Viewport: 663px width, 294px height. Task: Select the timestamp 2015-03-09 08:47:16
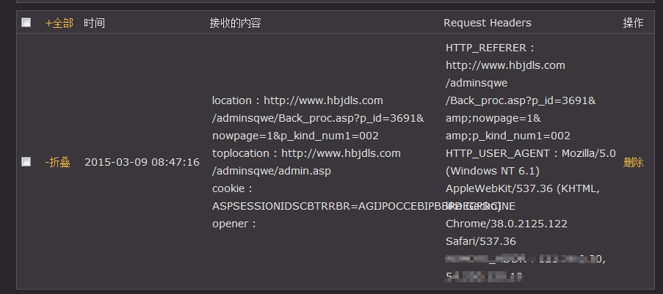point(142,162)
